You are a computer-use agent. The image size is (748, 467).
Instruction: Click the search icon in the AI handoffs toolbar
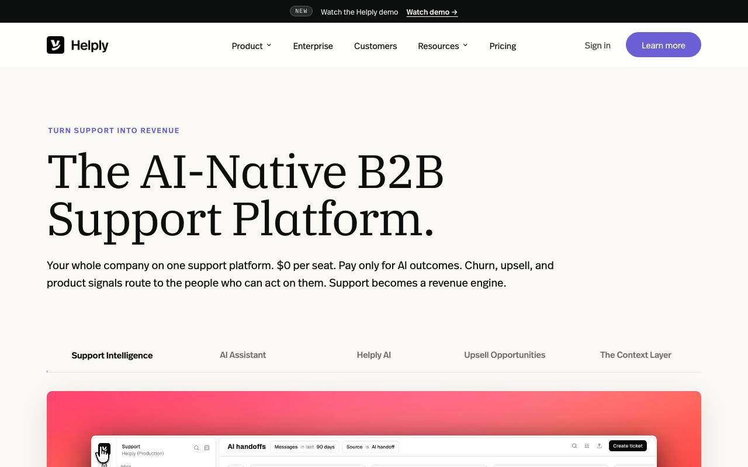[574, 446]
